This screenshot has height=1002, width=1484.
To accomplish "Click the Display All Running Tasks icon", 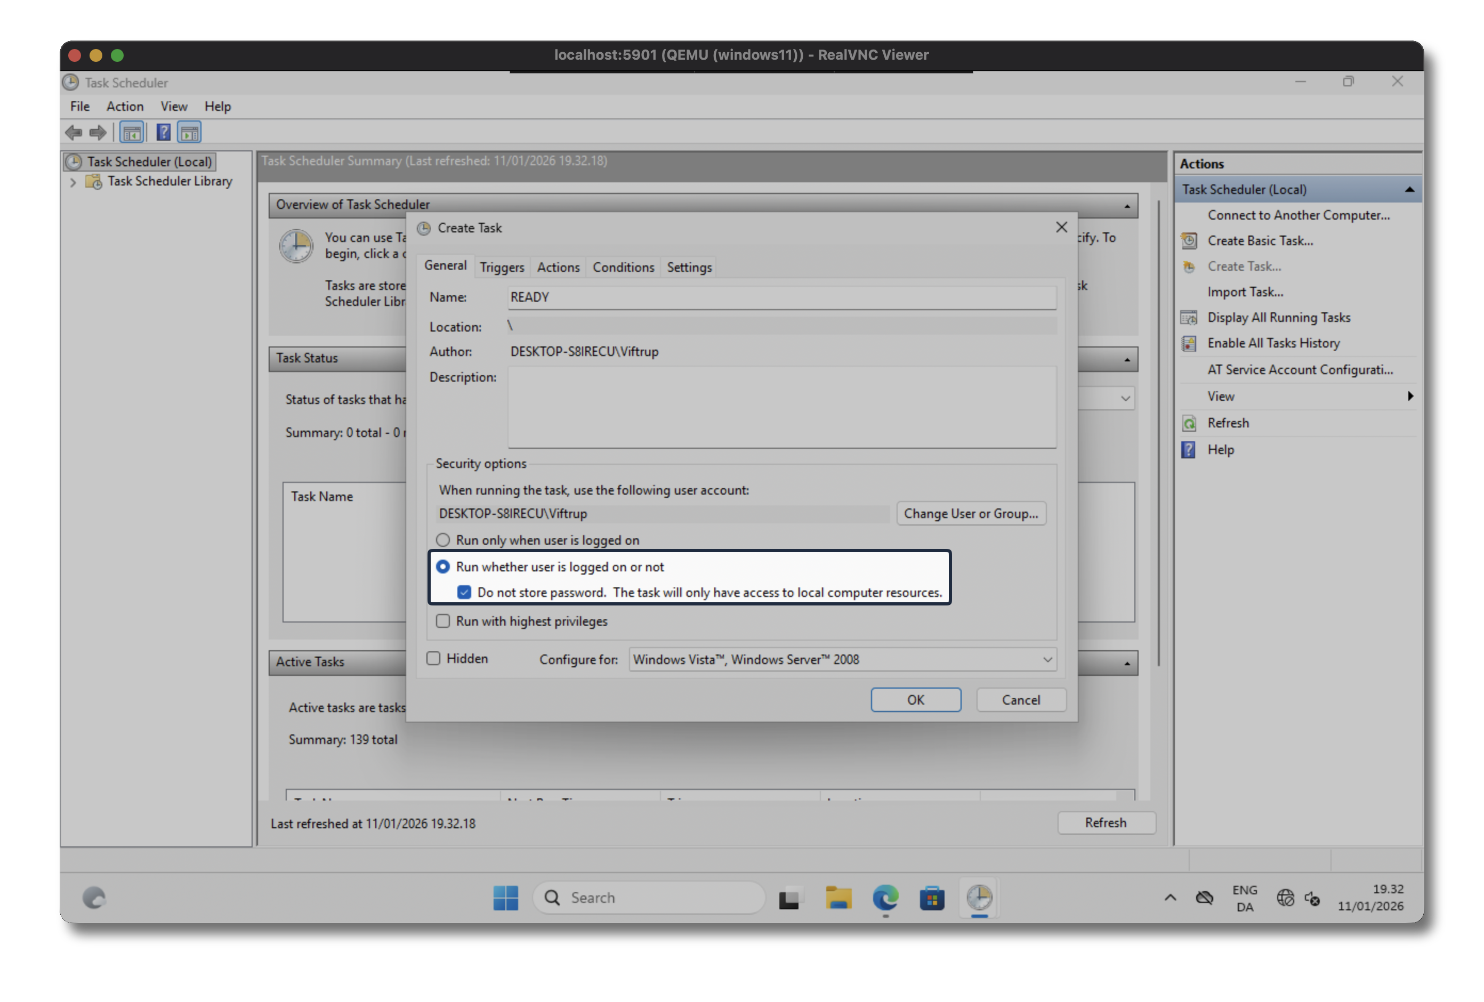I will coord(1189,318).
